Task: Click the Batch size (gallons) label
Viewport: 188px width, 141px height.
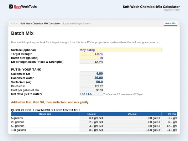Action: (x=25, y=58)
